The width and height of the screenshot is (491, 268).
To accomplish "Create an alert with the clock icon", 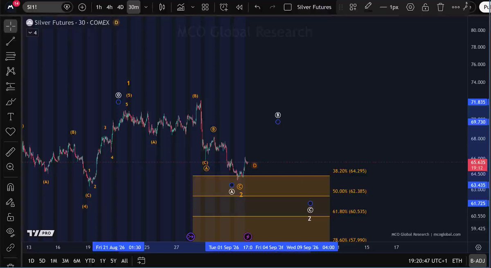I will pos(223,7).
